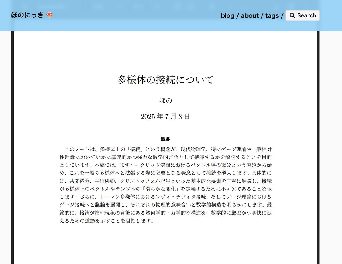Click the line beginning は、共変微分、平行移動
This screenshot has width=342, height=264.
[x=166, y=181]
